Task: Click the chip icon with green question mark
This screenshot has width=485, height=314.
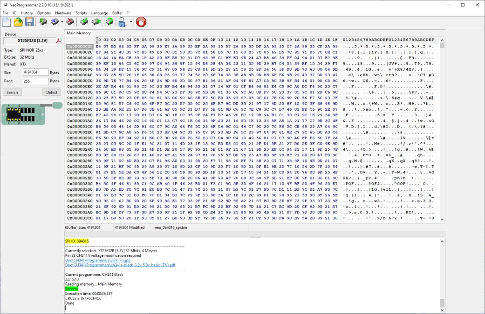Action: coord(109,22)
